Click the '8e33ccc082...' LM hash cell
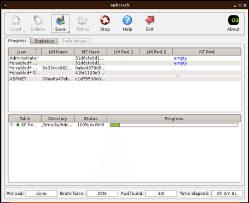Image resolution: width=249 pixels, height=203 pixels. (57, 68)
